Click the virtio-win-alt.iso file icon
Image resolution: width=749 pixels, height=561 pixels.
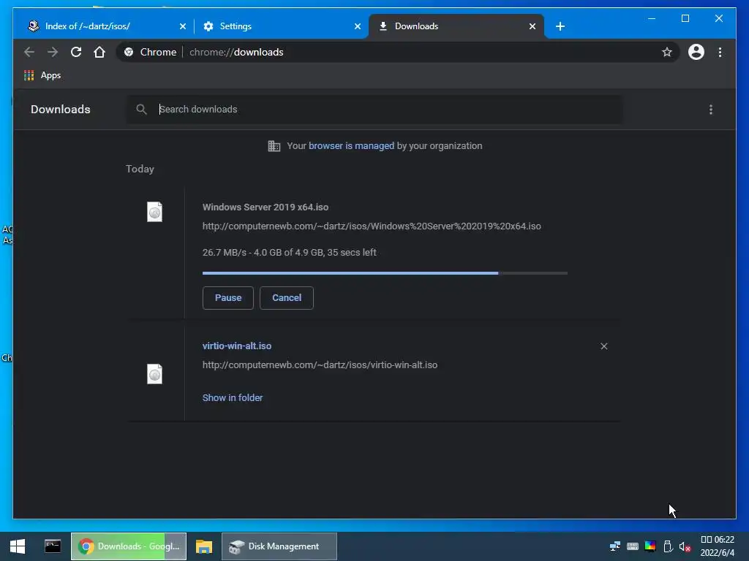click(154, 374)
